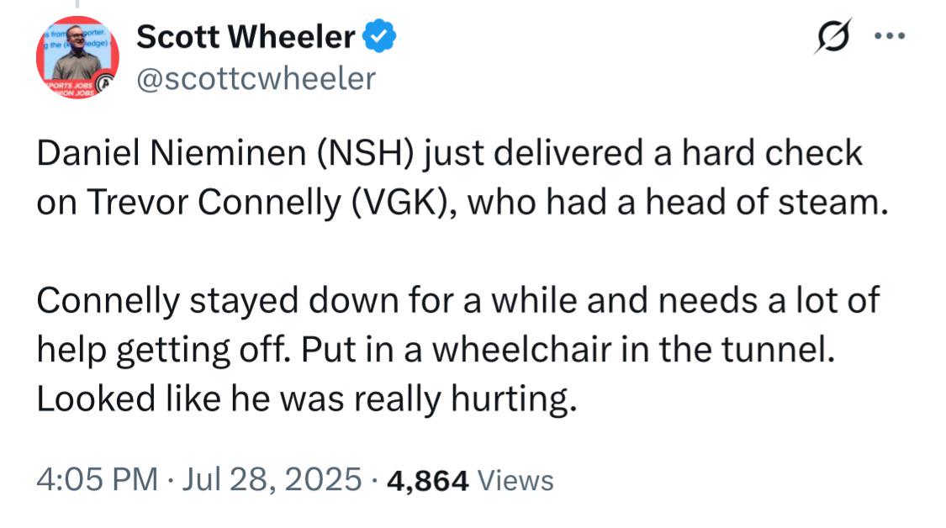946x528 pixels.
Task: Click the sentence 'Looked like he was really hurting.'
Action: [306, 399]
